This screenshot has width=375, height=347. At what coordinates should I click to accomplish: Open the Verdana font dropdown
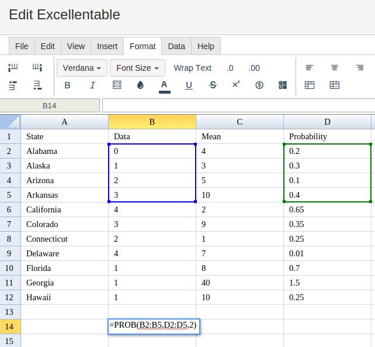[x=82, y=68]
